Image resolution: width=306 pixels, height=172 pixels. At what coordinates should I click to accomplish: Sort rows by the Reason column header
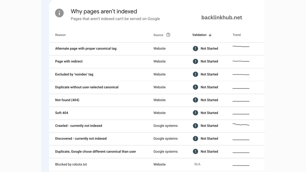(60, 35)
